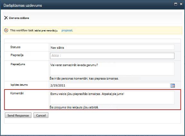The width and height of the screenshot is (185, 136).
Task: Click the Izpildes datums label
Action: tap(19, 85)
